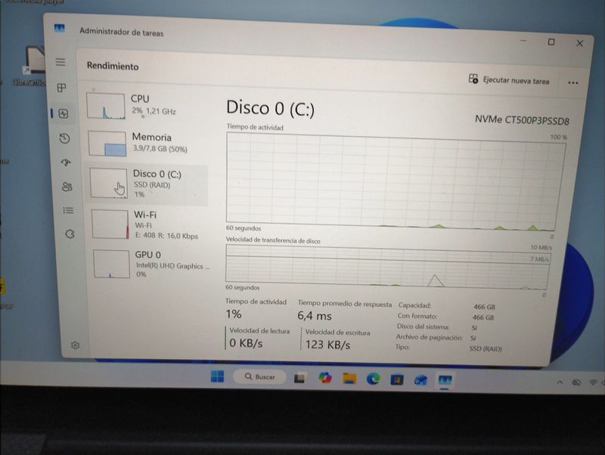Viewport: 605px width, 455px height.
Task: Open the Services puzzle icon
Action: (x=70, y=234)
